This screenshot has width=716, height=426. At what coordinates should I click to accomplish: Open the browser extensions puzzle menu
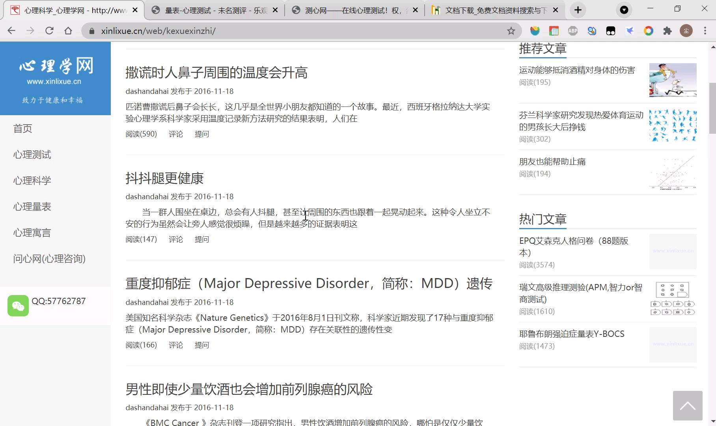[668, 31]
